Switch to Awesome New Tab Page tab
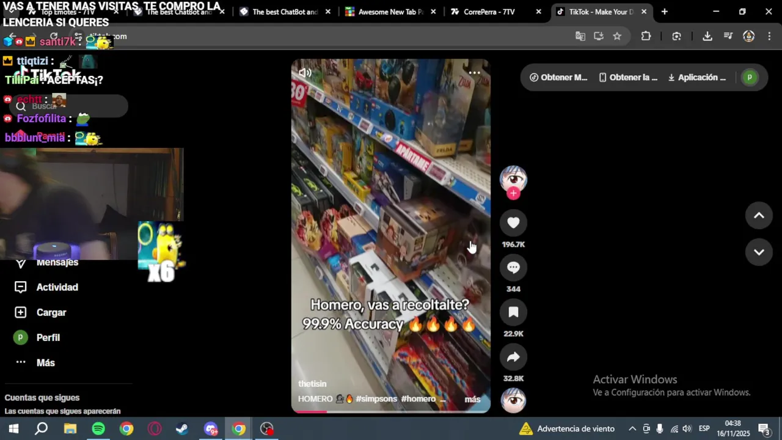The height and width of the screenshot is (440, 782). [x=390, y=12]
